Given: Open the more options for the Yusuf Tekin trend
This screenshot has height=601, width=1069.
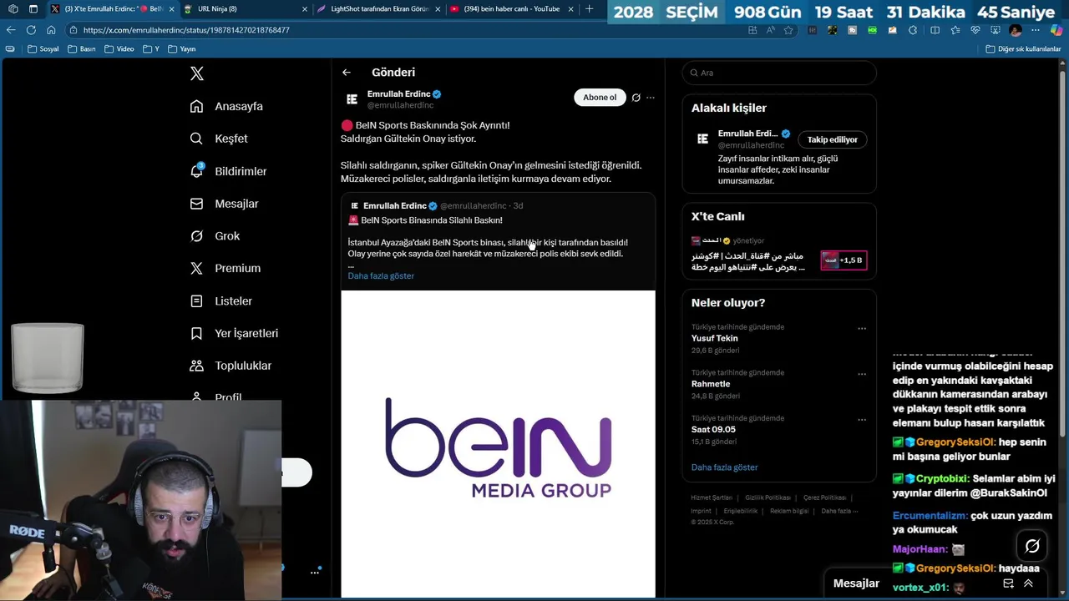Looking at the screenshot, I should click(862, 328).
